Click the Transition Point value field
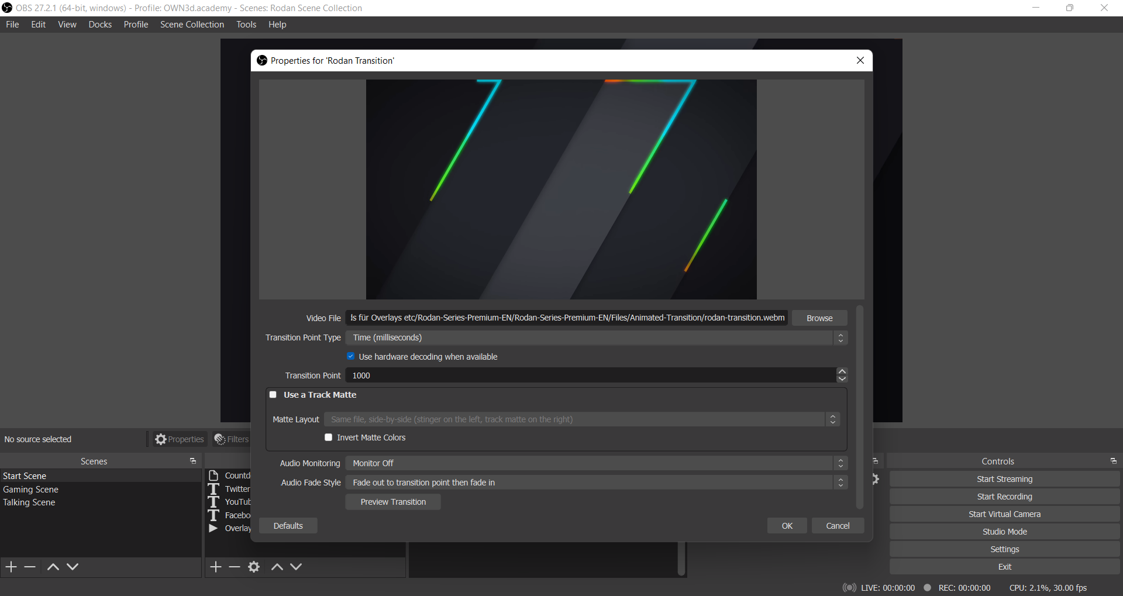The height and width of the screenshot is (596, 1123). point(590,375)
